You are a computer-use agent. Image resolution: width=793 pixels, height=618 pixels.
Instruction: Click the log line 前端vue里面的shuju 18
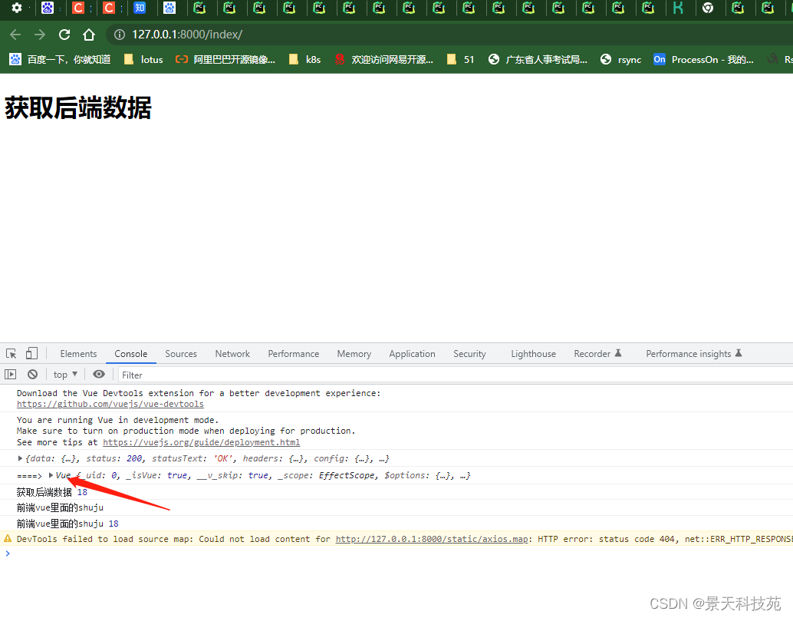pyautogui.click(x=67, y=524)
